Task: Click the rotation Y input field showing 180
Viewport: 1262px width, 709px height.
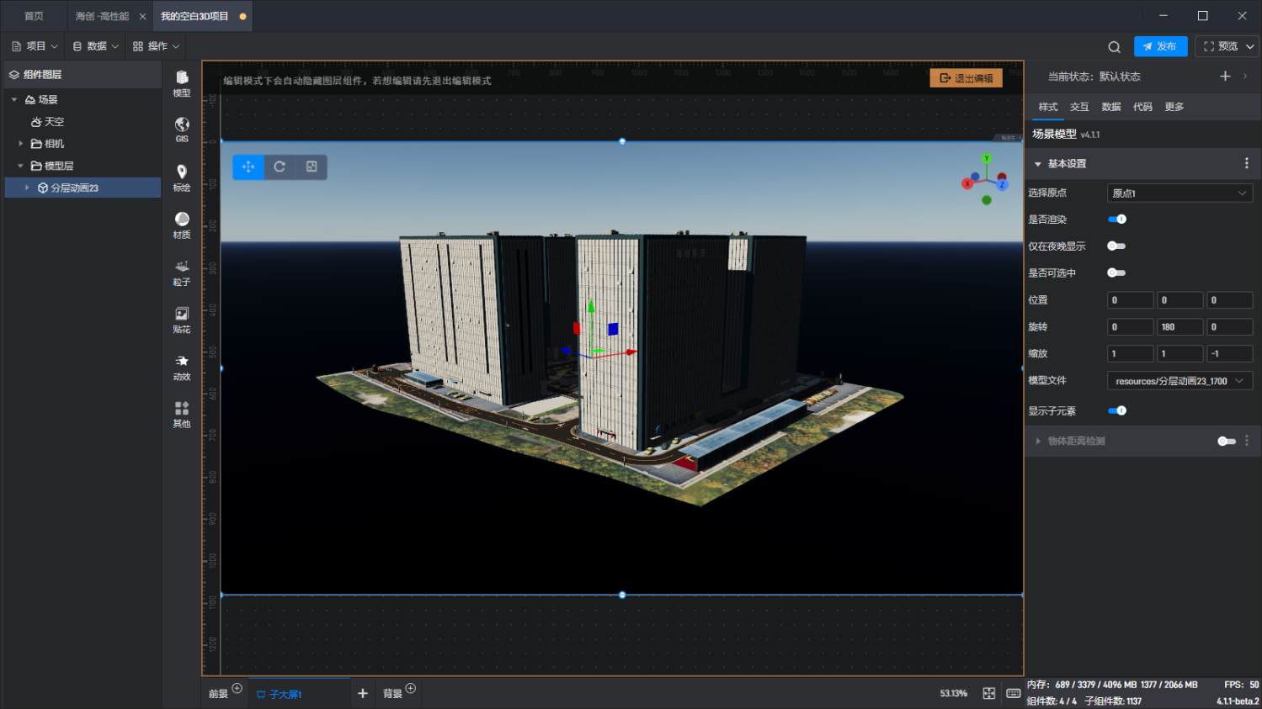Action: point(1179,327)
